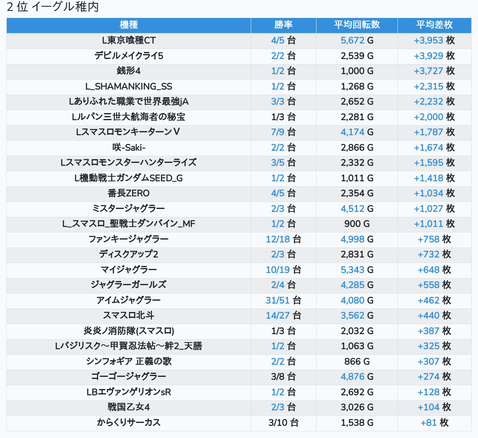The width and height of the screenshot is (478, 438).
Task: Click +1,418 枚 value
Action: point(434,178)
